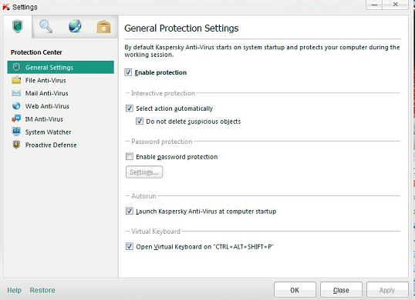415x300 pixels.
Task: Click the General Settings shield icon
Action: coord(16,67)
